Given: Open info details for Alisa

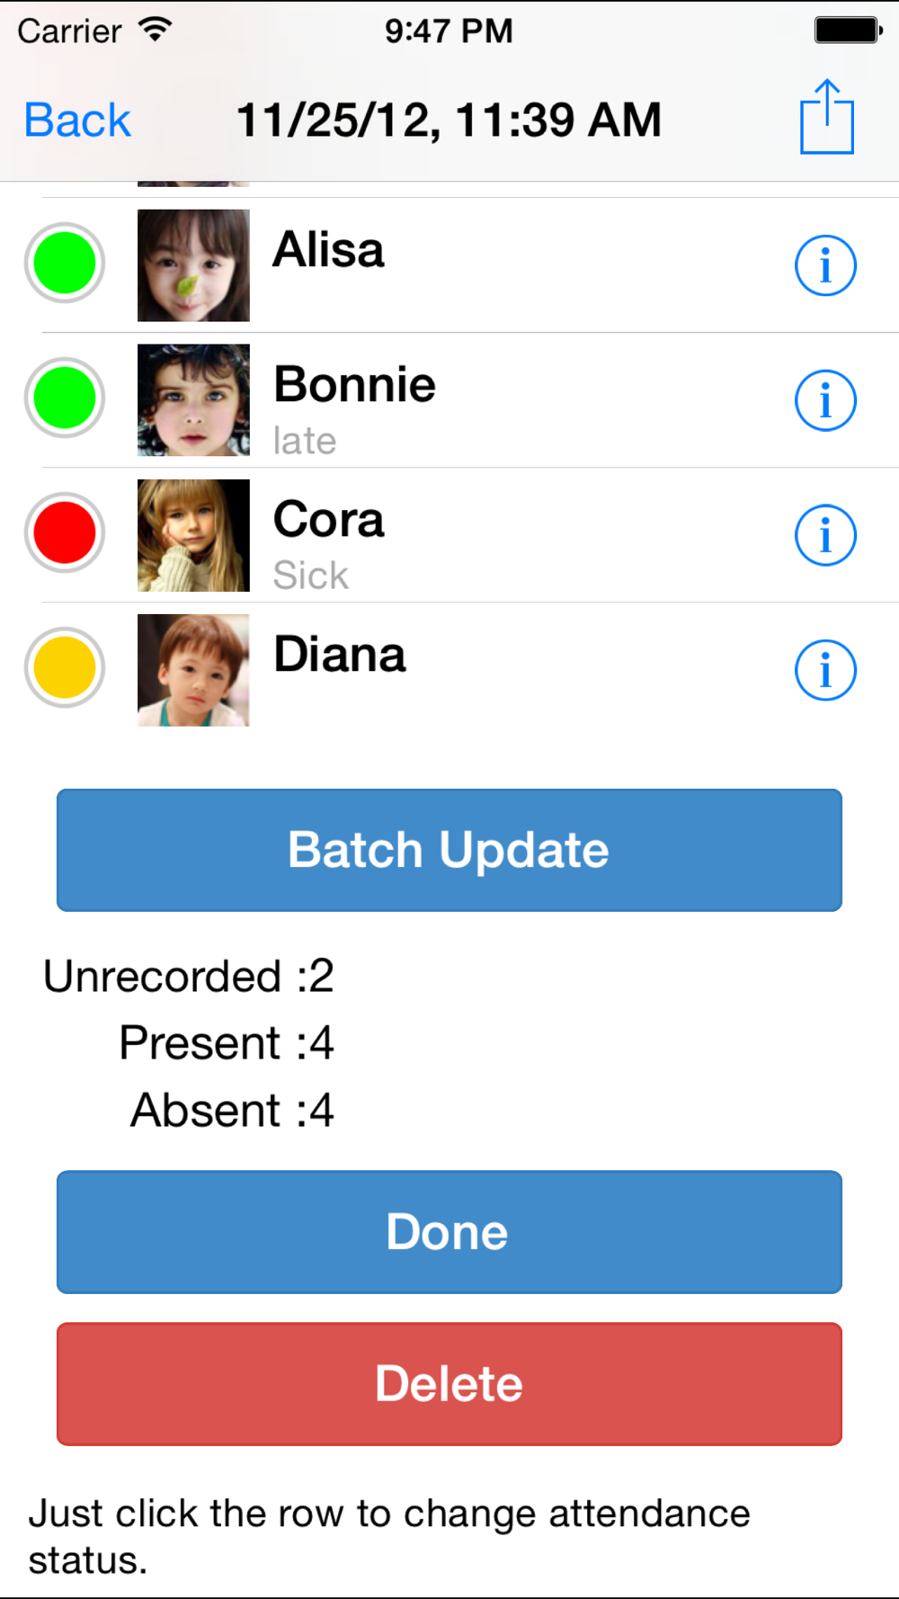Looking at the screenshot, I should point(825,265).
